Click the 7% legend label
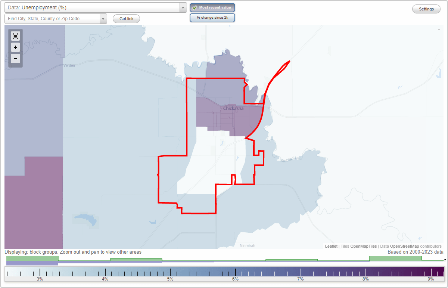 point(300,279)
